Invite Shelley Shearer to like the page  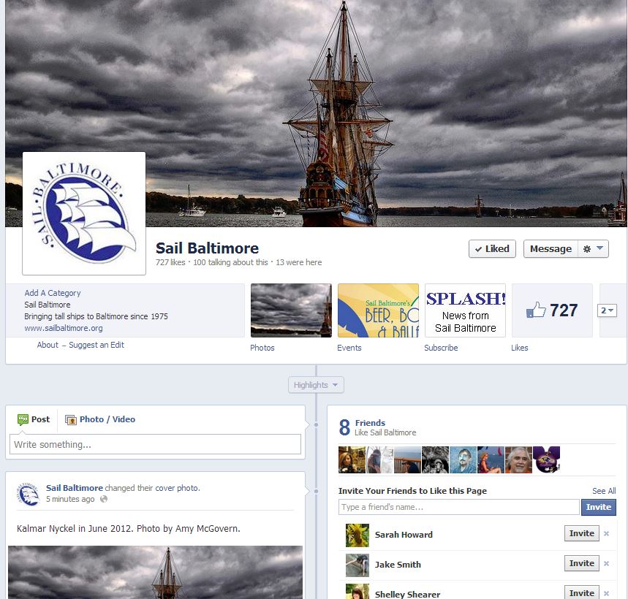point(581,592)
